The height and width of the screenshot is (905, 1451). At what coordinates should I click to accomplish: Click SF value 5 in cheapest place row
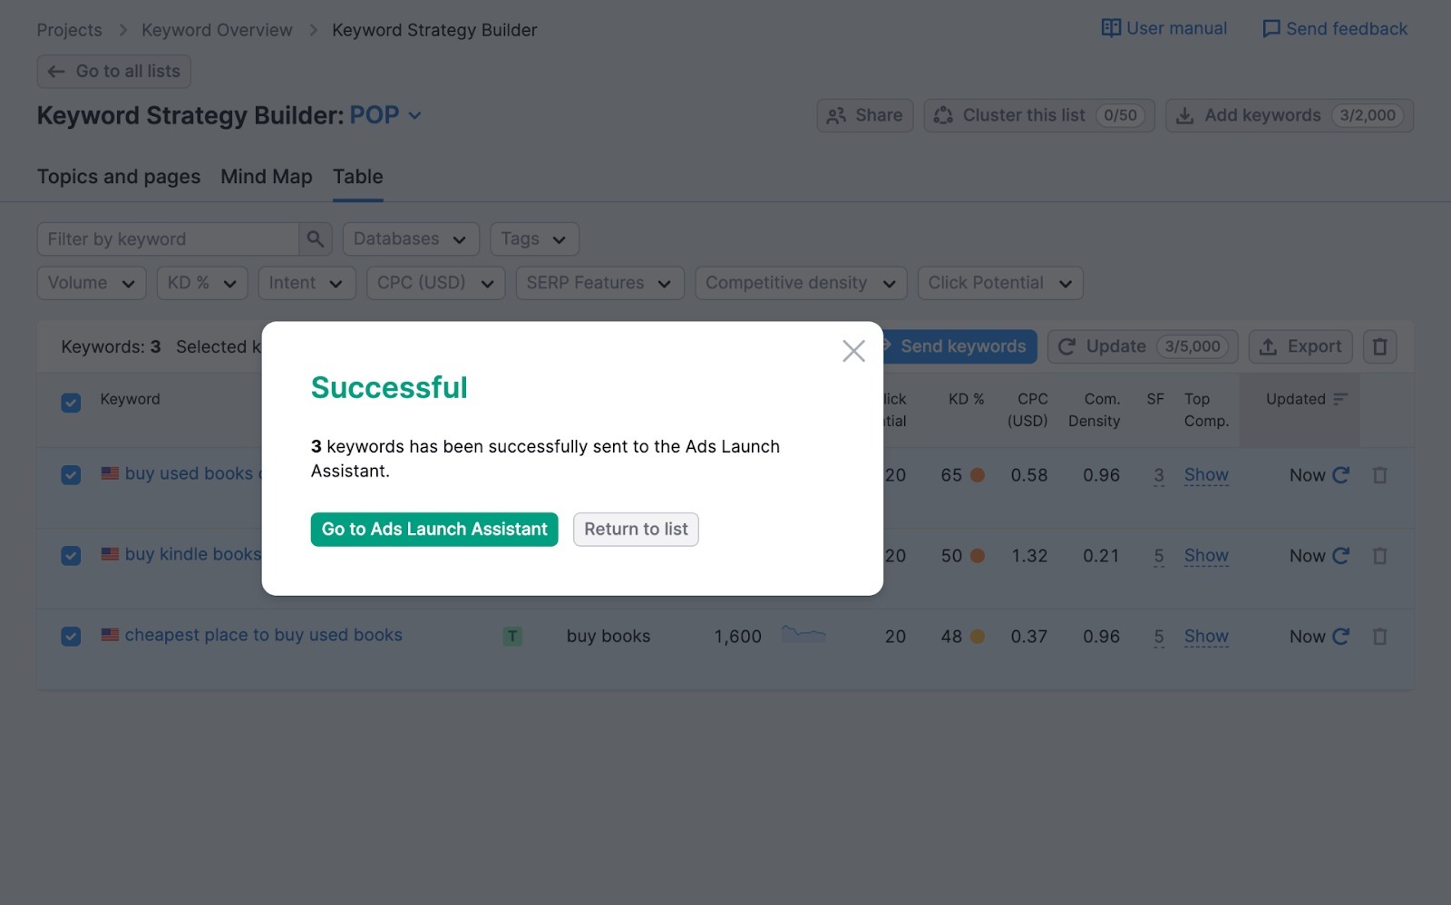[1158, 637]
